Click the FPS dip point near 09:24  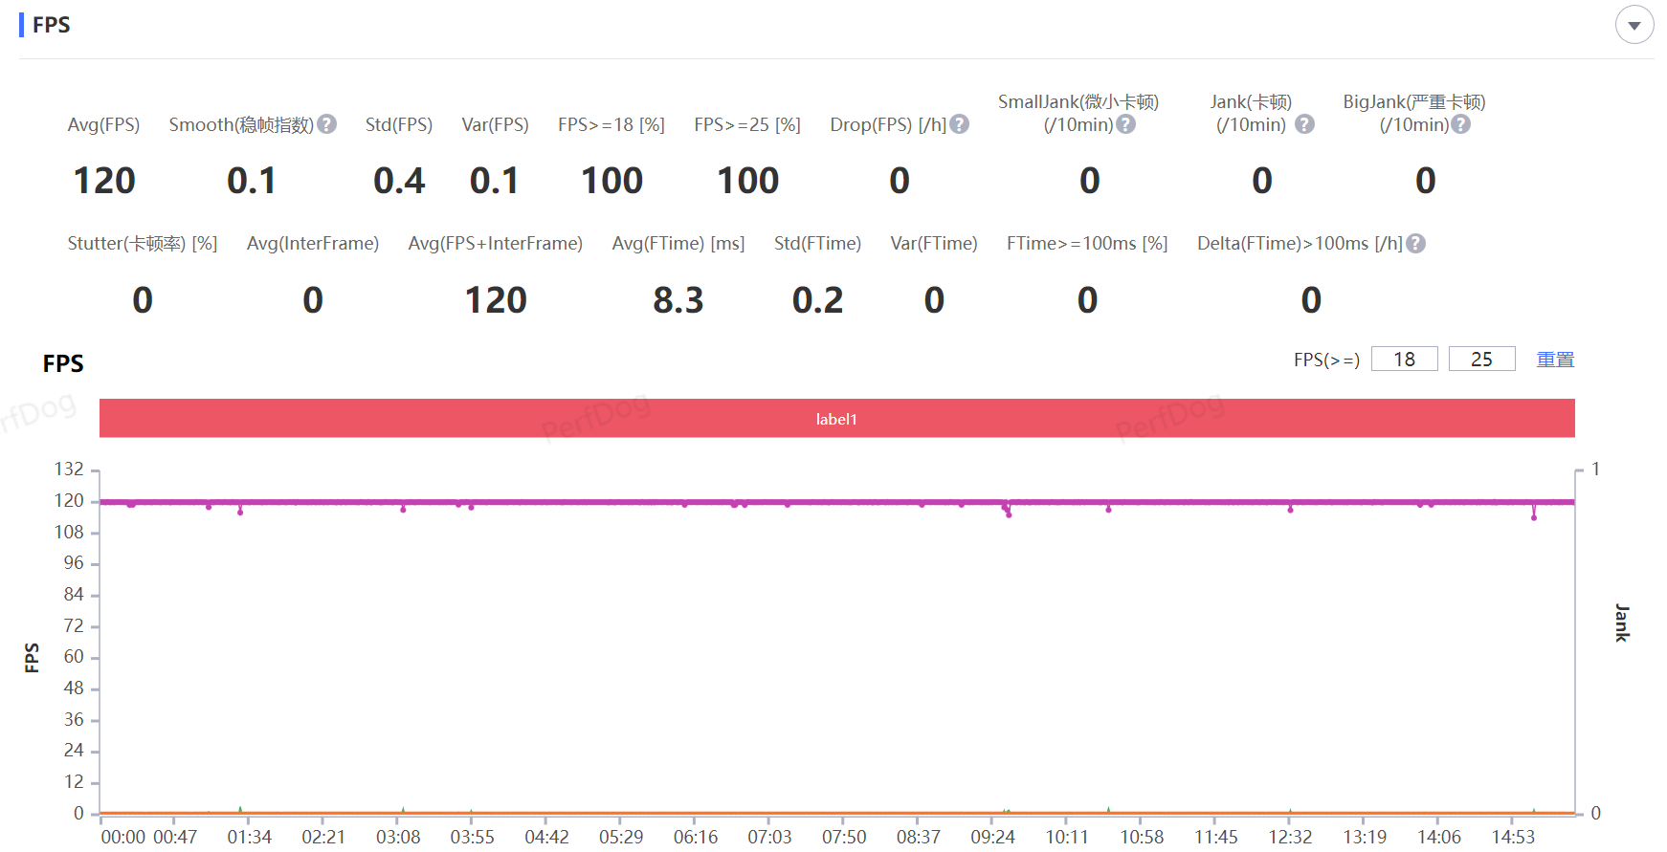[1009, 514]
